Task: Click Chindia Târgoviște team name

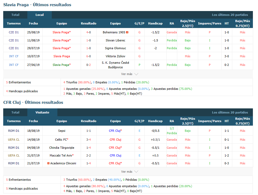Action: (62, 148)
